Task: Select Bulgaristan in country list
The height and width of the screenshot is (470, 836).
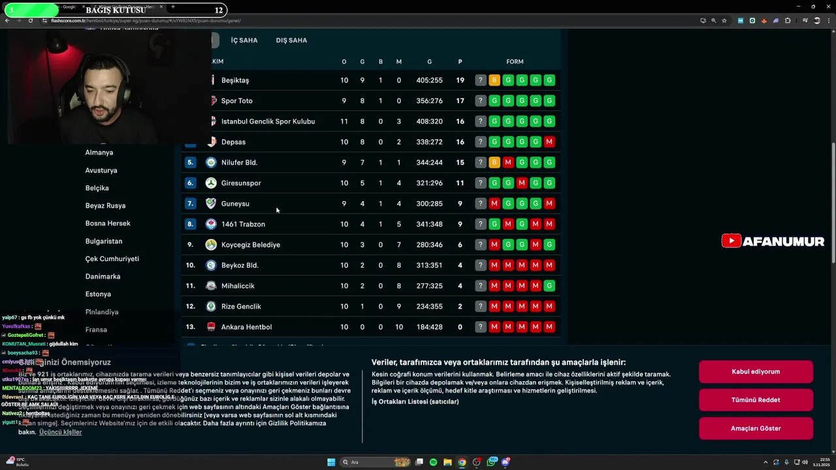Action: tap(104, 242)
